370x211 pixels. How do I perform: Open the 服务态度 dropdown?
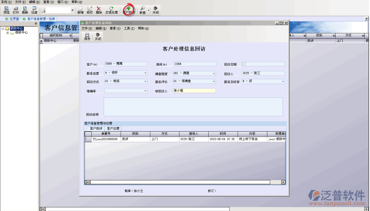(x=146, y=73)
